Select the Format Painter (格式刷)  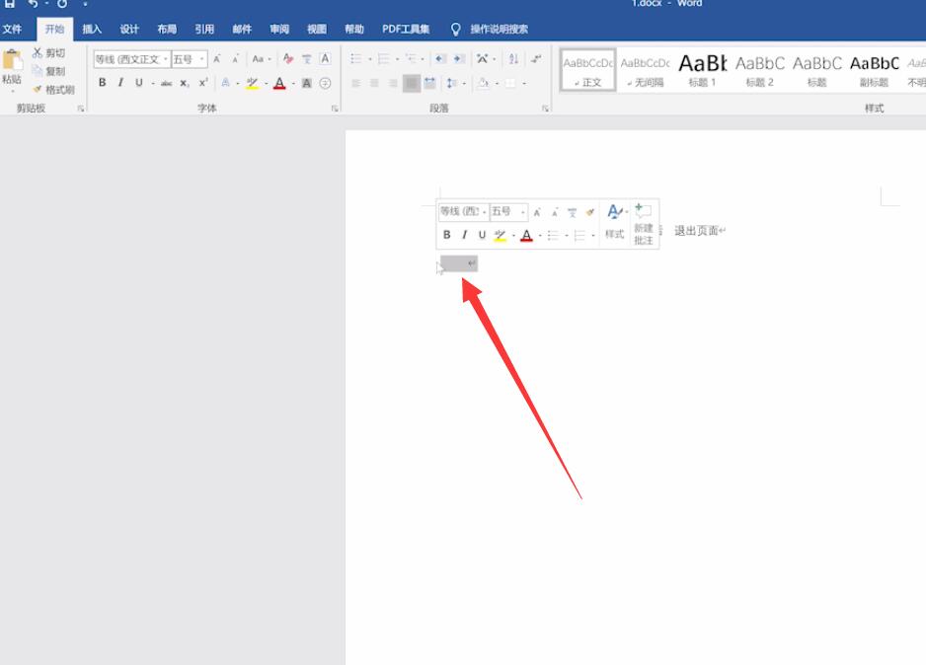click(53, 90)
